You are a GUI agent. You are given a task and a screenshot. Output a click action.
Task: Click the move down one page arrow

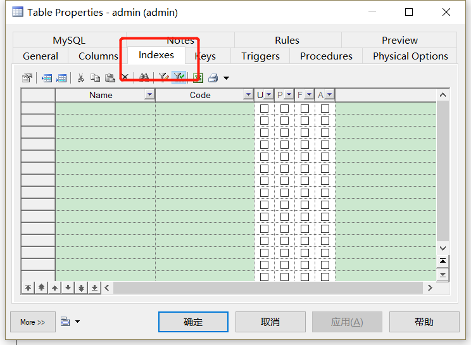81,288
